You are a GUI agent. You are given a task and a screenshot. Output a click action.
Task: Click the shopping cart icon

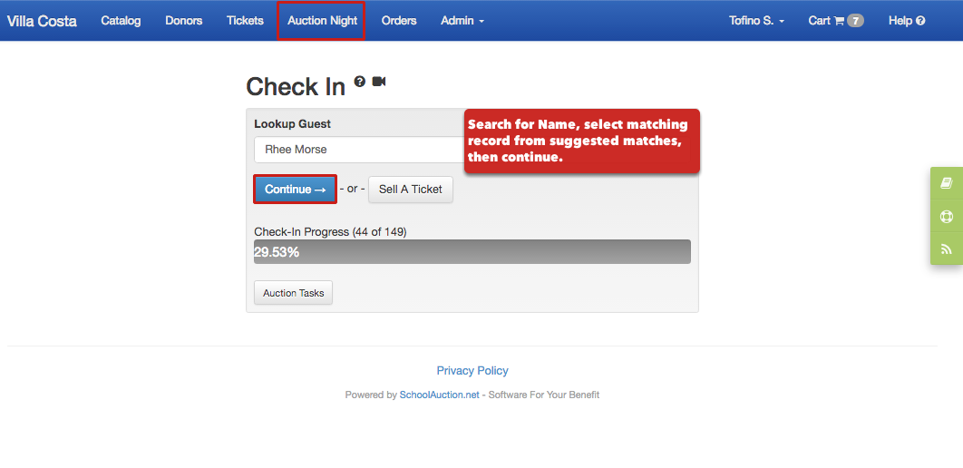839,21
